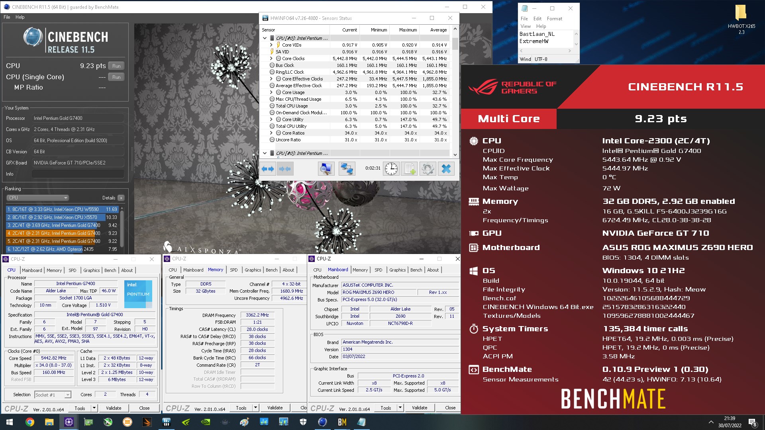Click Cinebench ranking list scrollbar
The width and height of the screenshot is (765, 430).
tap(122, 229)
